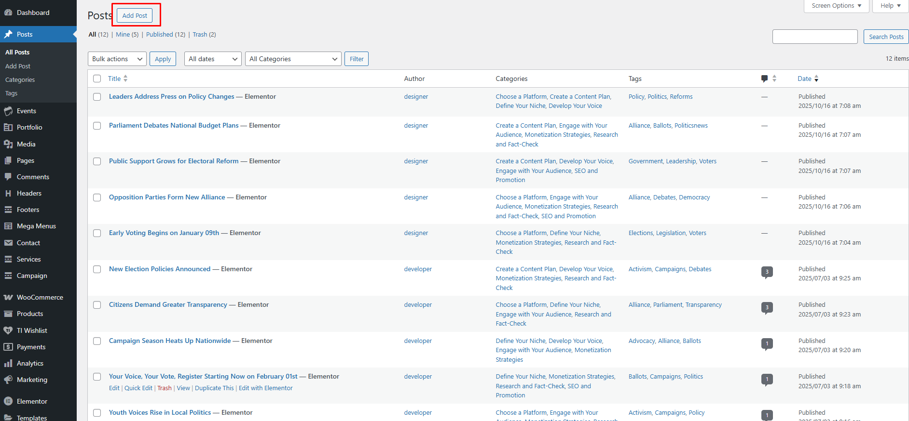This screenshot has height=421, width=909.
Task: Go to Categories in the Posts submenu
Action: coord(20,80)
